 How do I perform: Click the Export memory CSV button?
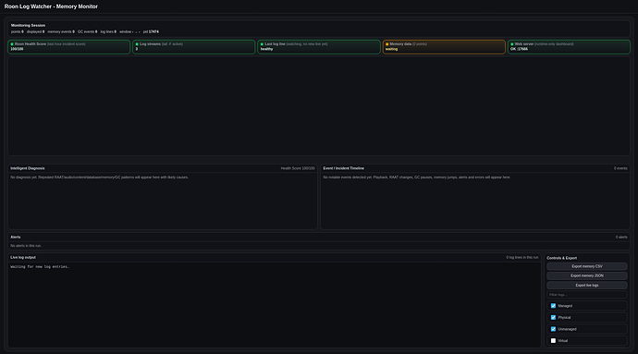587,266
